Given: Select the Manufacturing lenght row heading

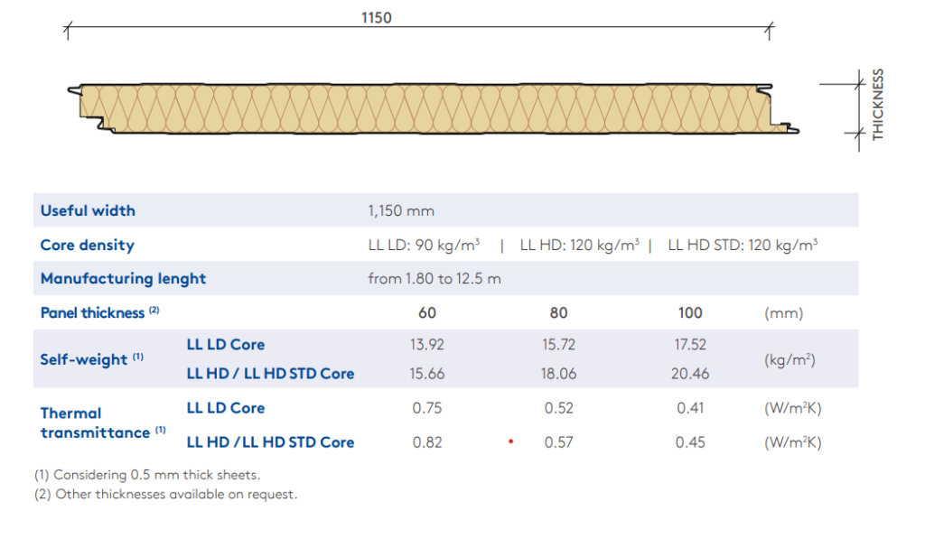Looking at the screenshot, I should (x=123, y=279).
